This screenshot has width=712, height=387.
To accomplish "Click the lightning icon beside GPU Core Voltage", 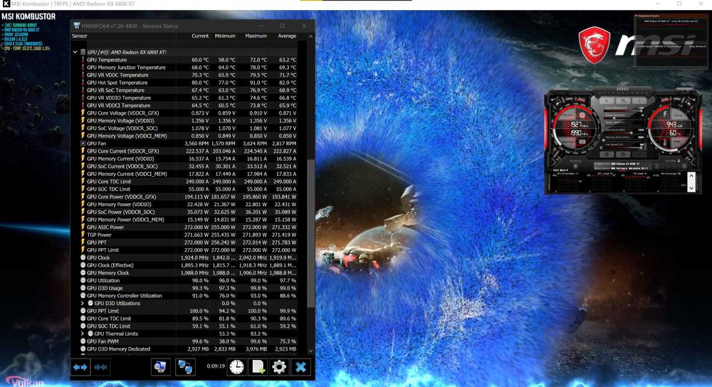I will click(83, 113).
